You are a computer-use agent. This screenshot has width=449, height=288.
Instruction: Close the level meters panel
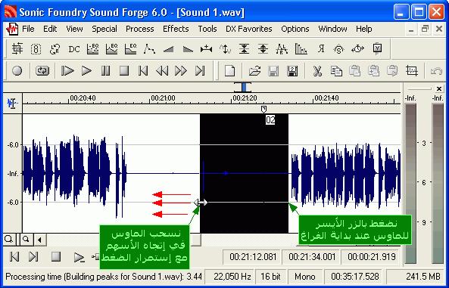(x=439, y=88)
